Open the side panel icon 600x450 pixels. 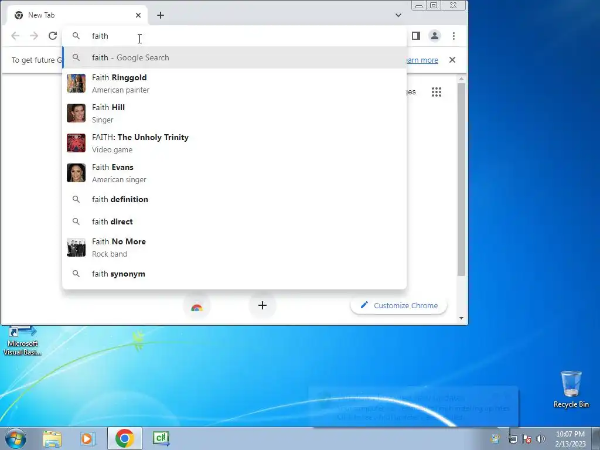[x=416, y=36]
